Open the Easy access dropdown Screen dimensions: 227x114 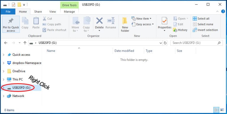(142, 24)
